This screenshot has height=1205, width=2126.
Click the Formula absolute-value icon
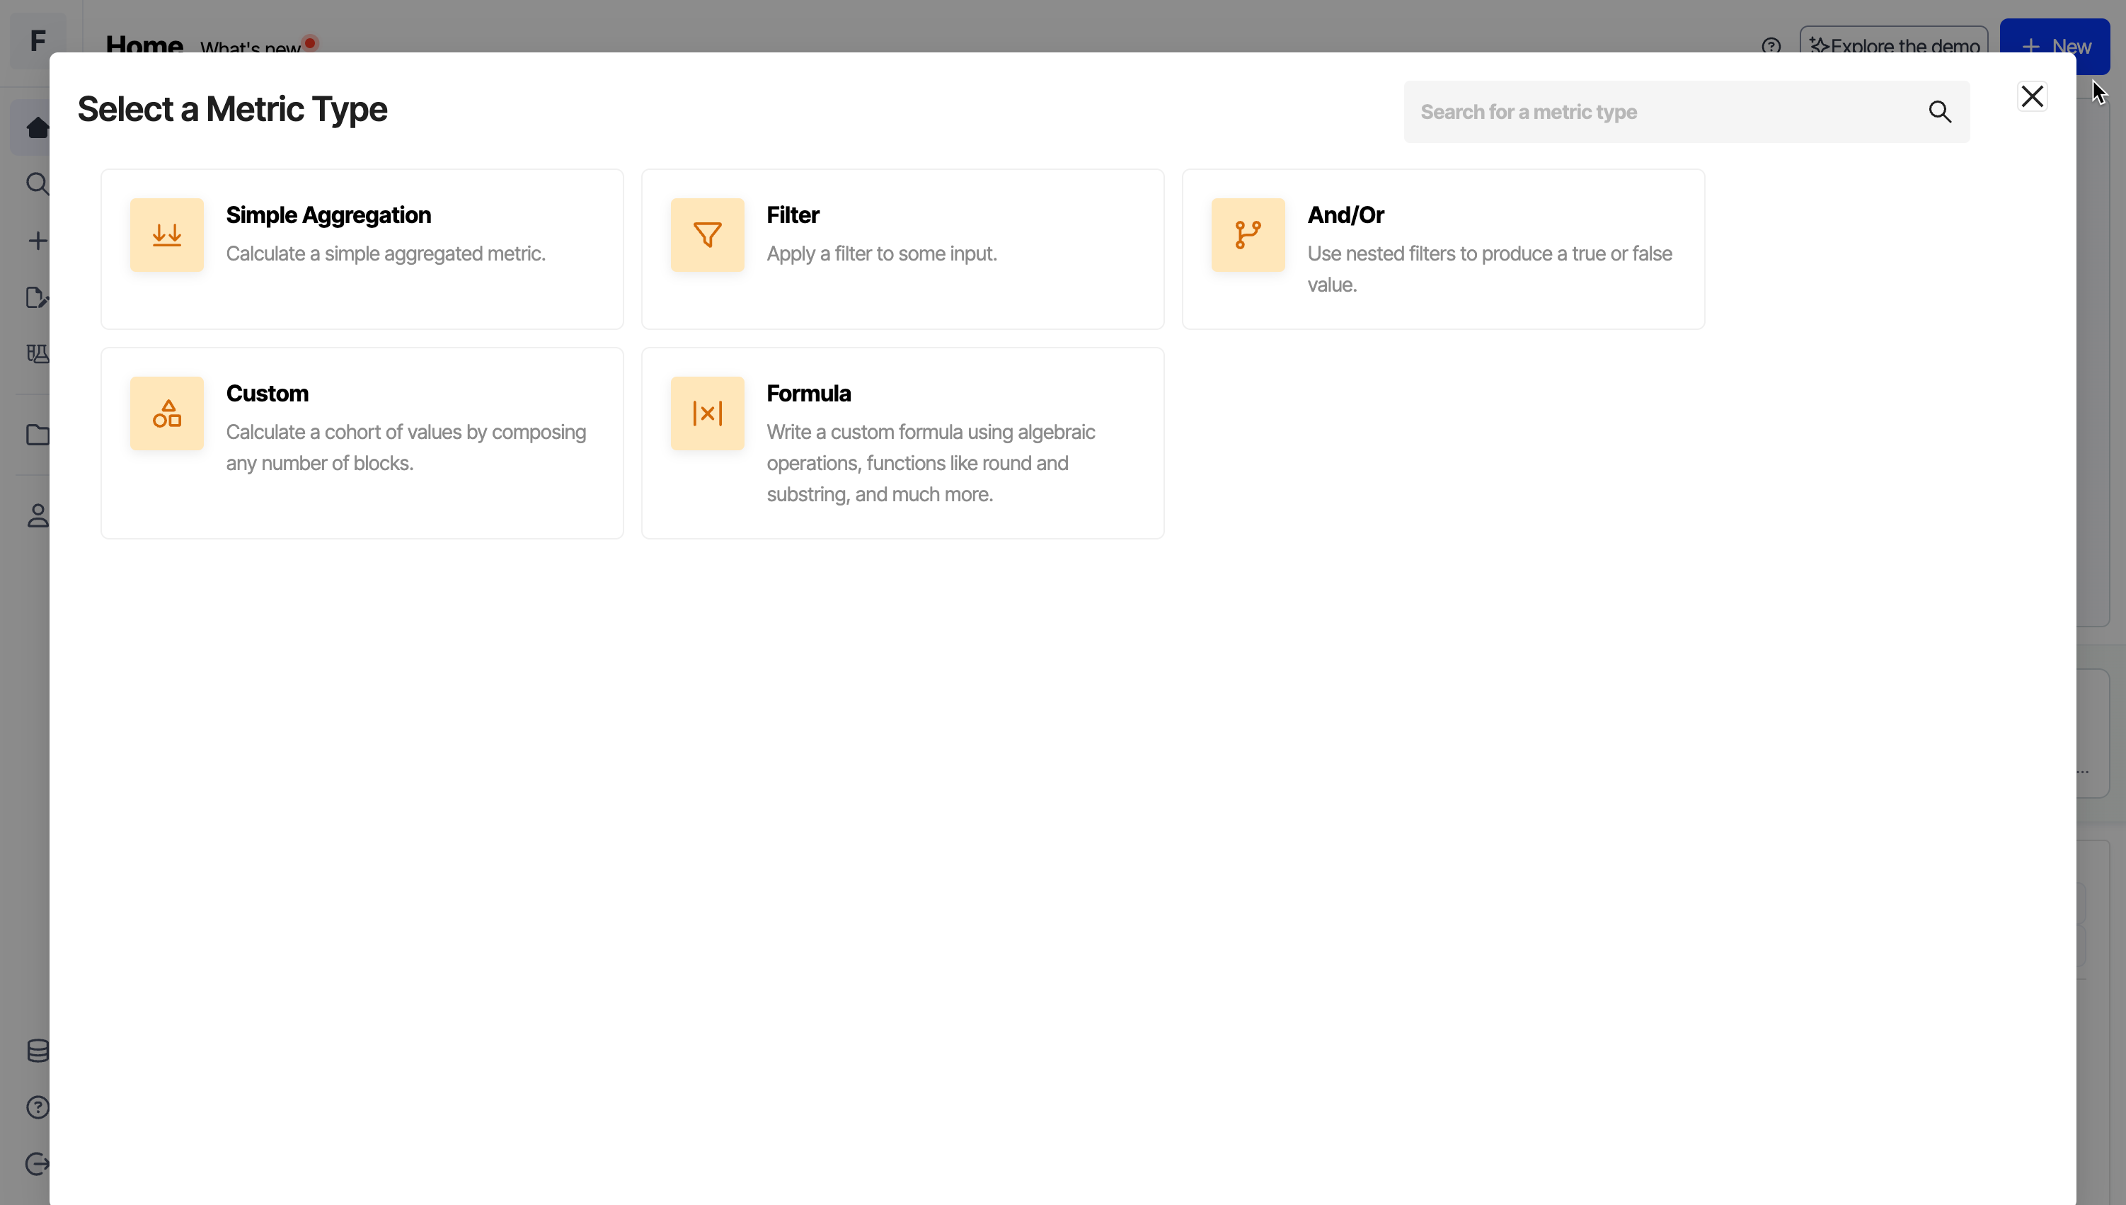[x=707, y=413]
